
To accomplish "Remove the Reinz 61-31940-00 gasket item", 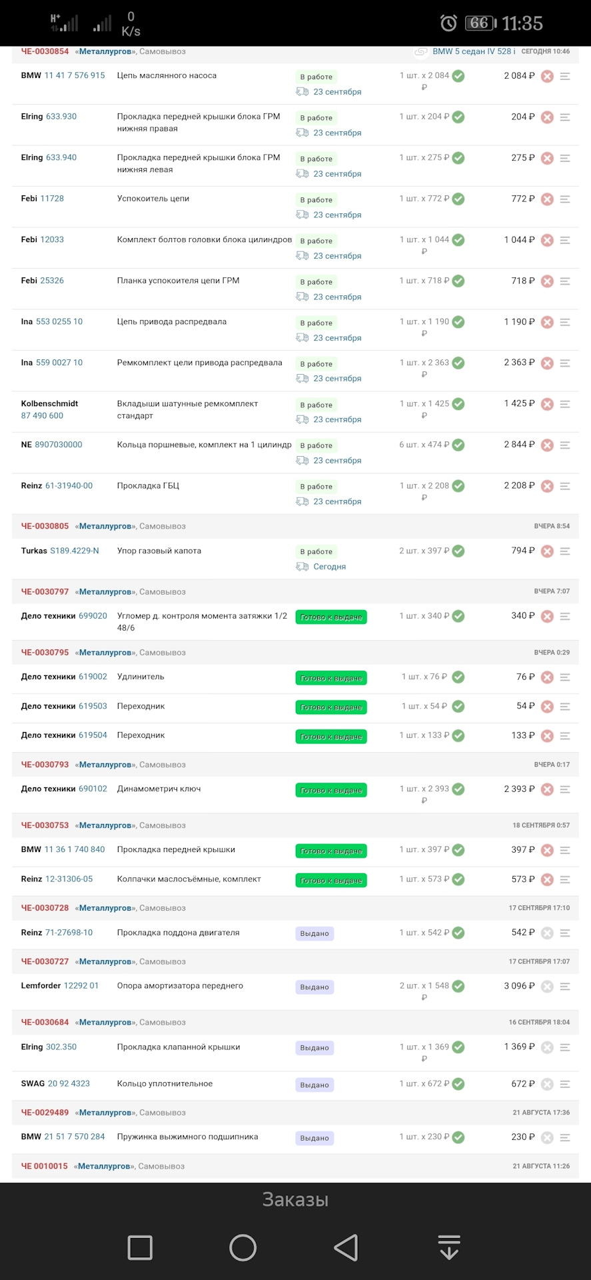I will (547, 487).
